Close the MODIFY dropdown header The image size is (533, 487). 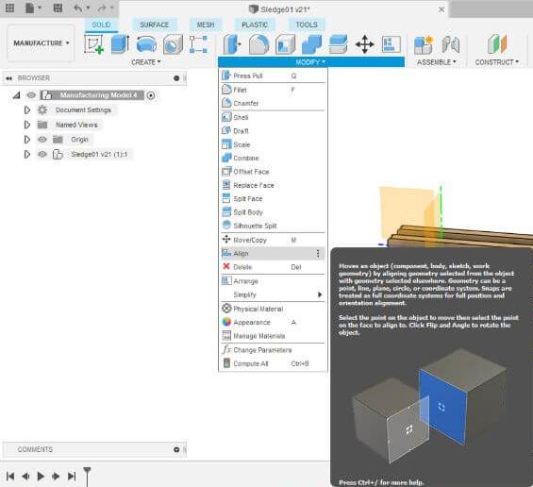pos(311,62)
